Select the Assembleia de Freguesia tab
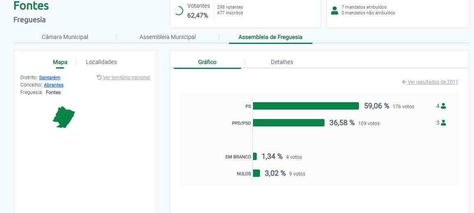 point(270,37)
